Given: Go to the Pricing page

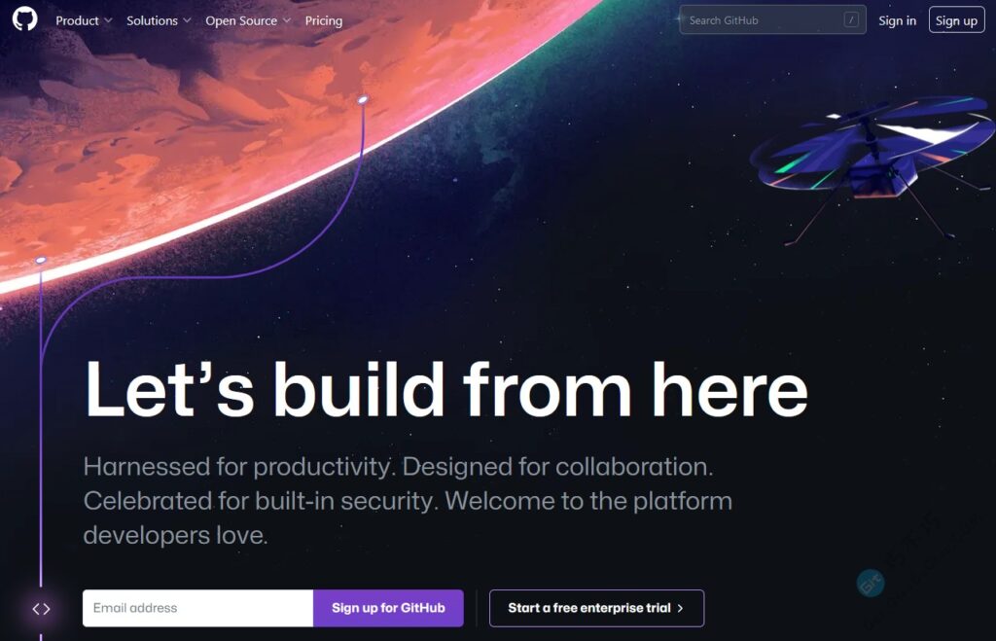Looking at the screenshot, I should click(323, 21).
